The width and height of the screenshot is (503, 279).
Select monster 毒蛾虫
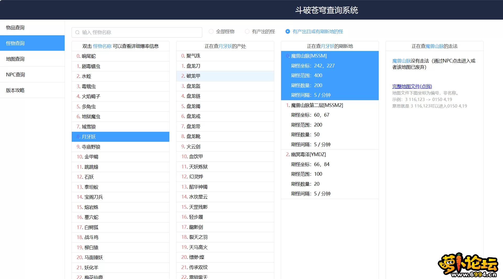(x=120, y=87)
